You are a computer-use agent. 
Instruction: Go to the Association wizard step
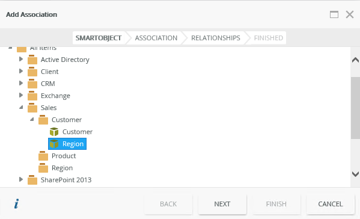point(156,38)
